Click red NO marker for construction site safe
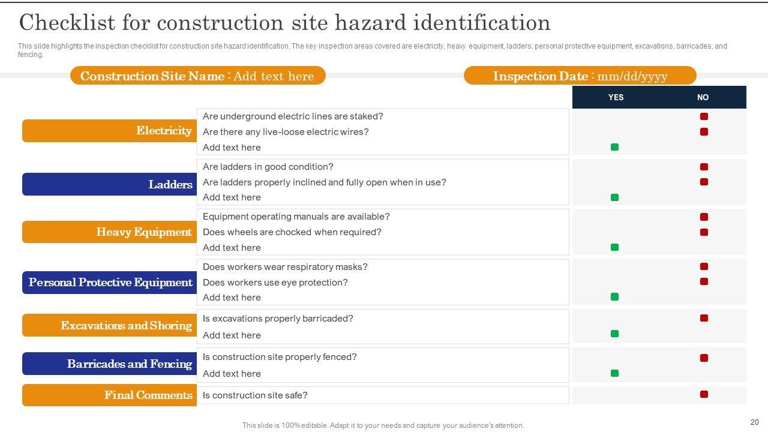 (704, 394)
